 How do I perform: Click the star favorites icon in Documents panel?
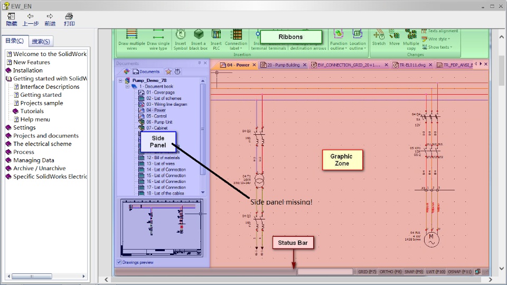(x=168, y=71)
